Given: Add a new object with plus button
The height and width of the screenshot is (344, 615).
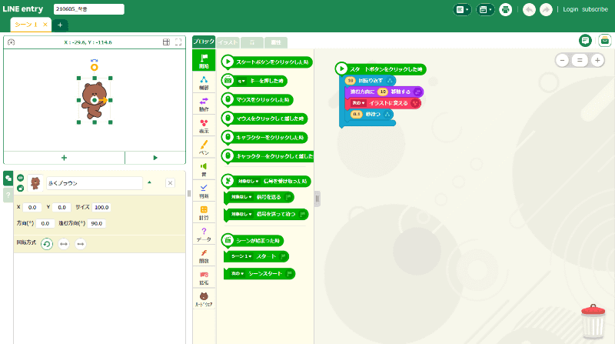Looking at the screenshot, I should click(64, 158).
